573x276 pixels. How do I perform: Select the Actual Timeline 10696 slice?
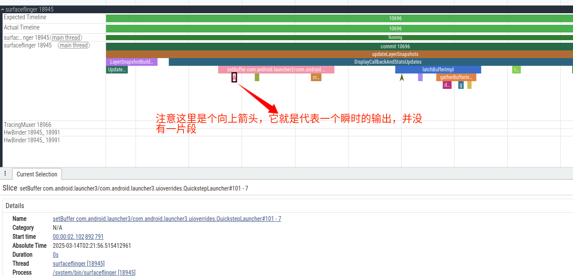click(x=340, y=29)
